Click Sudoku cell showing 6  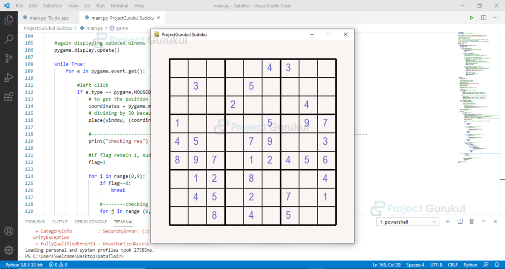[325, 160]
